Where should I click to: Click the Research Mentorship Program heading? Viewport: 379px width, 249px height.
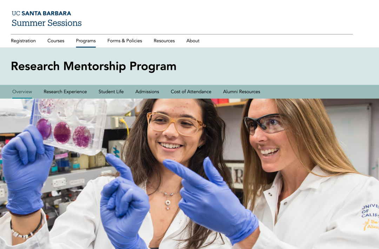[x=94, y=66]
